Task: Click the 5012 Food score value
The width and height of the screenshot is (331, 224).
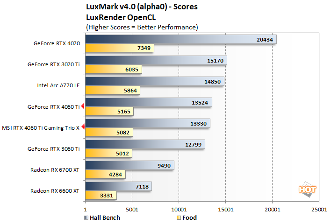Action: [x=122, y=154]
